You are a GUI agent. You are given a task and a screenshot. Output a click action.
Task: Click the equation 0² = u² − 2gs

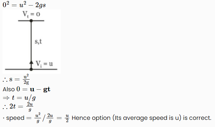pos(24,5)
